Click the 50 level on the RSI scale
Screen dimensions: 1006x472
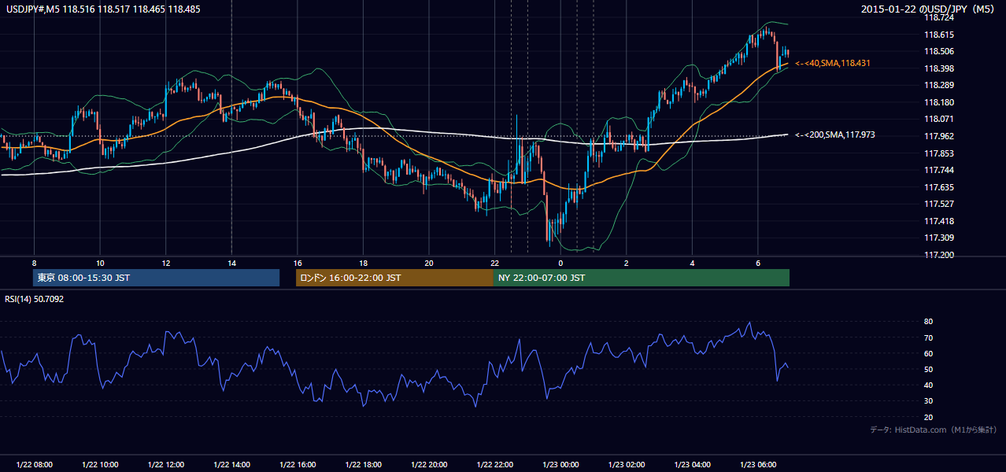pos(928,369)
